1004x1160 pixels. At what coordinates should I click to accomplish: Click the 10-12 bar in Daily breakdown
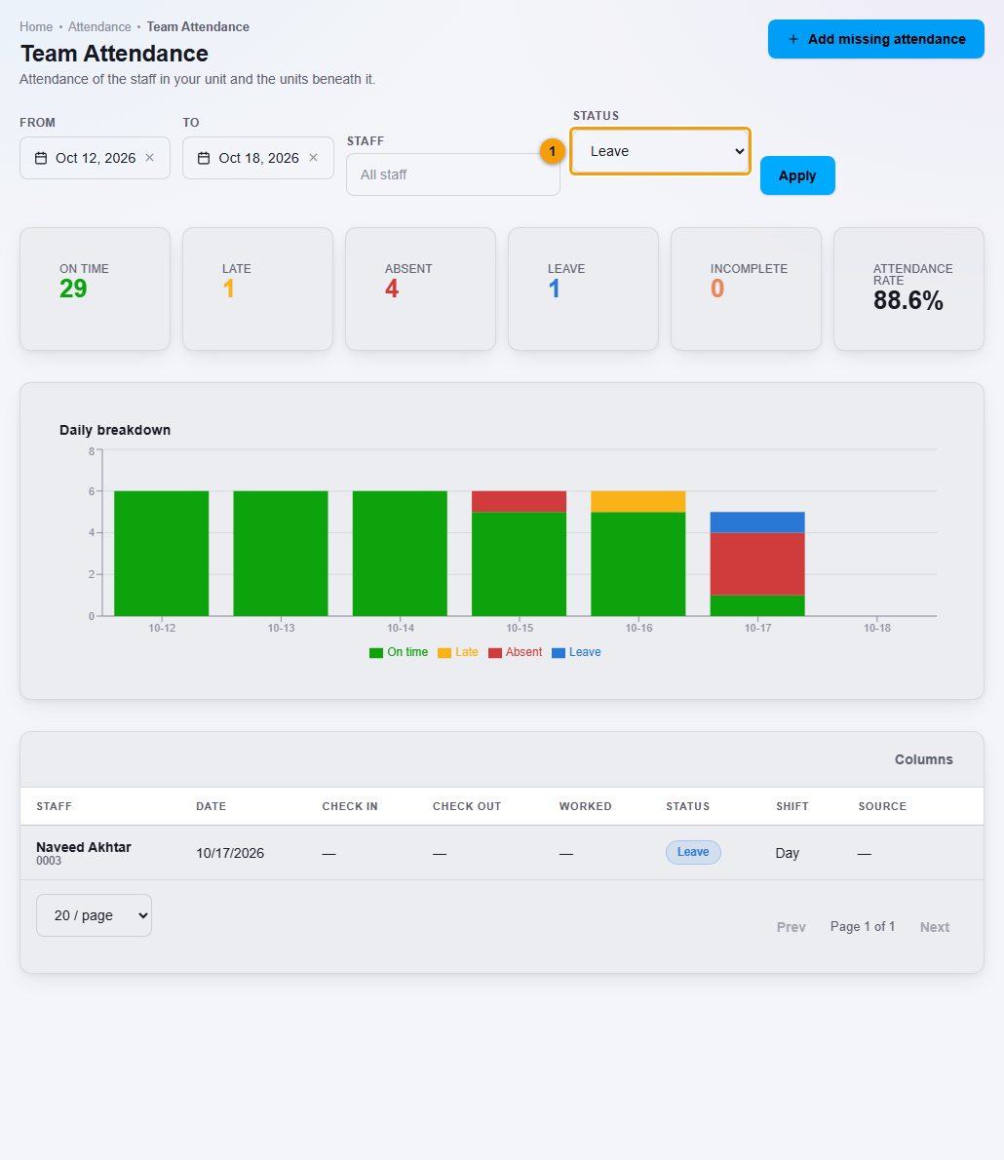161,554
